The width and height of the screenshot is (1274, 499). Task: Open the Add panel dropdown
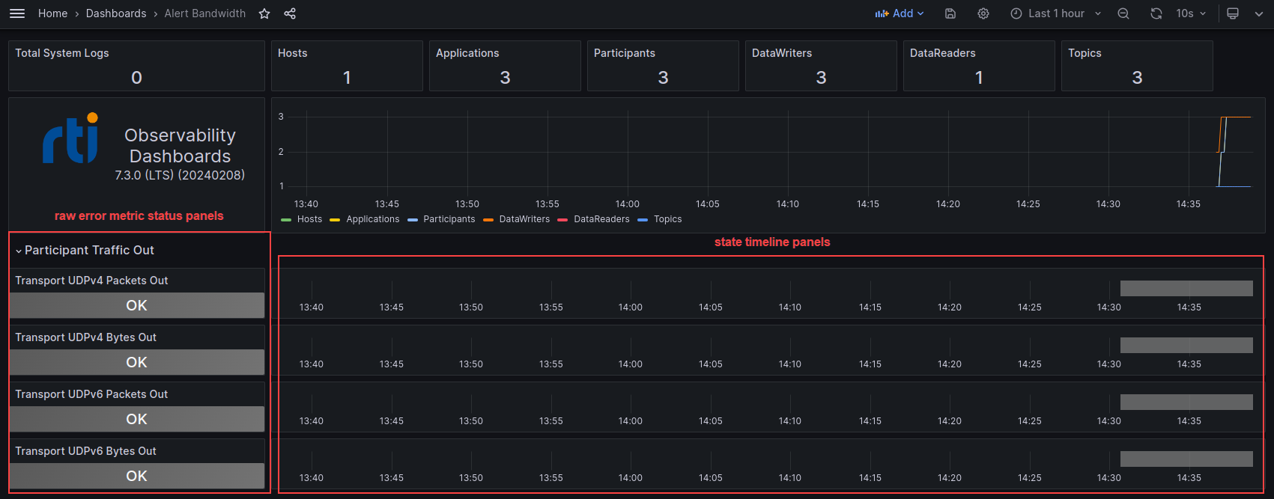pyautogui.click(x=900, y=13)
